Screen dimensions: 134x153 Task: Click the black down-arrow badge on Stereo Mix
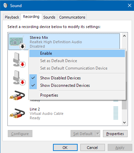tap(22, 46)
